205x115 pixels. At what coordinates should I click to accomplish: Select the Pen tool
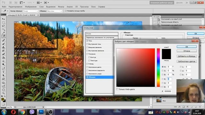tap(4, 68)
